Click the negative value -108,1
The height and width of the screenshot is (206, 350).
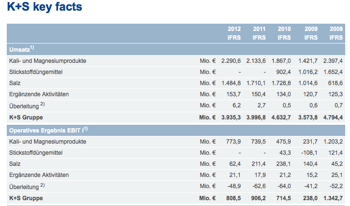309,153
